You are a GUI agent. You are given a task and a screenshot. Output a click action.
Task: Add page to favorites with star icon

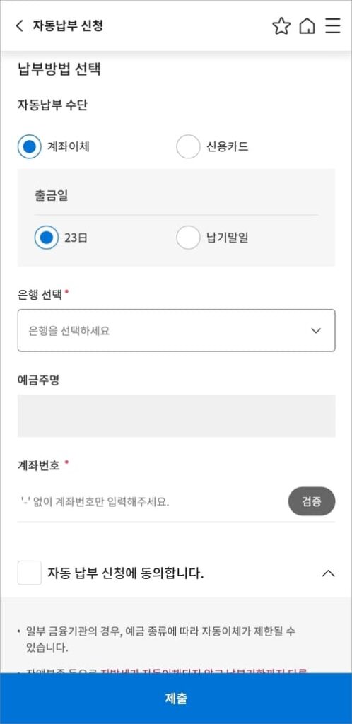281,26
